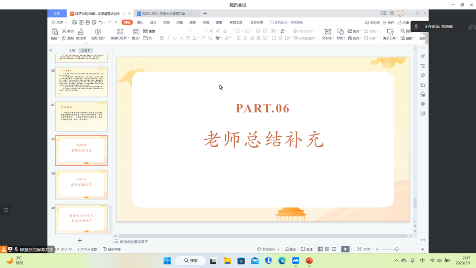Switch to slide sorter grid view
This screenshot has height=268, width=476.
(x=327, y=249)
